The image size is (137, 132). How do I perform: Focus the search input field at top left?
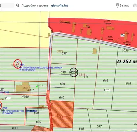(x=7, y=5)
